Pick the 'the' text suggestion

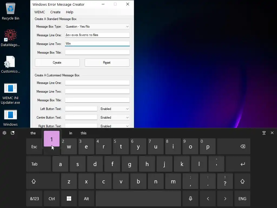click(x=33, y=133)
